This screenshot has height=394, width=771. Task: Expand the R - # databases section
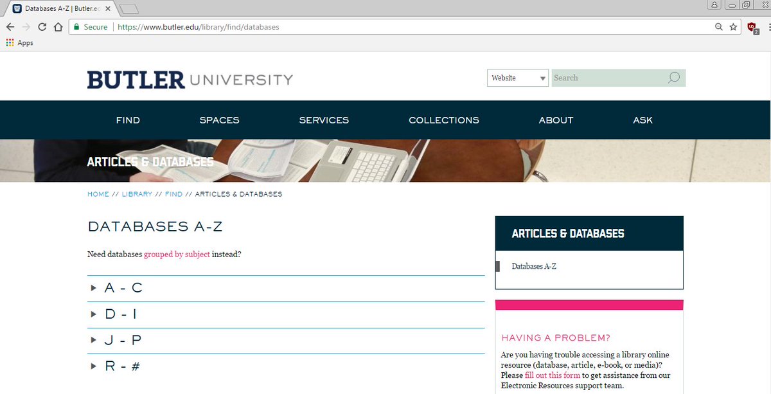[286, 367]
